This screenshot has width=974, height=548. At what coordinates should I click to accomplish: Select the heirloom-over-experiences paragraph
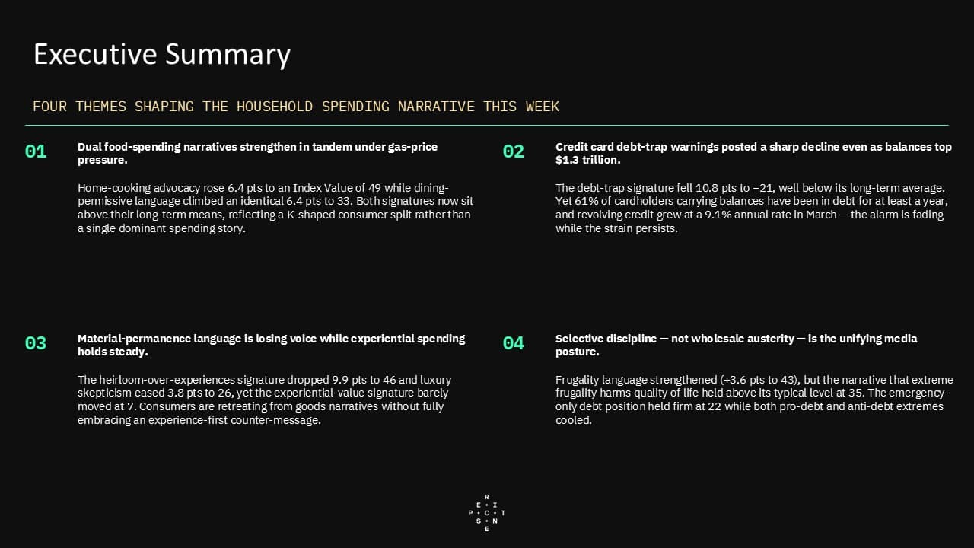tap(265, 400)
